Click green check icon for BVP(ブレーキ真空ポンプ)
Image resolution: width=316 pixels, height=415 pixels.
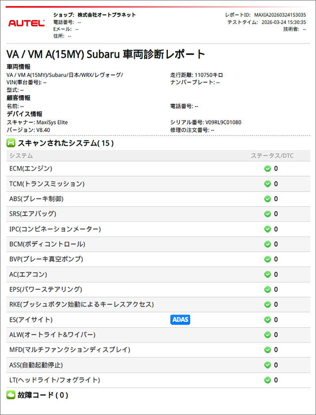coord(268,259)
